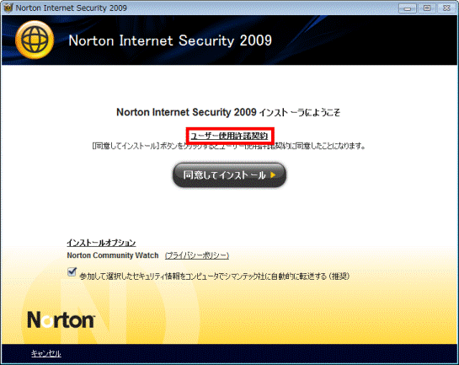Click the Norton Internet Security 2009 banner title
The height and width of the screenshot is (365, 459).
(x=170, y=40)
